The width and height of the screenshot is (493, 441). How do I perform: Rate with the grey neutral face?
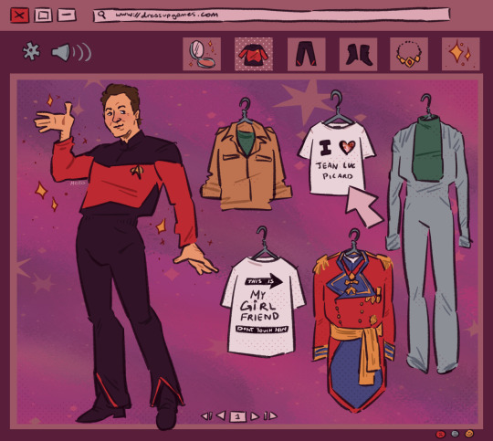tap(455, 434)
